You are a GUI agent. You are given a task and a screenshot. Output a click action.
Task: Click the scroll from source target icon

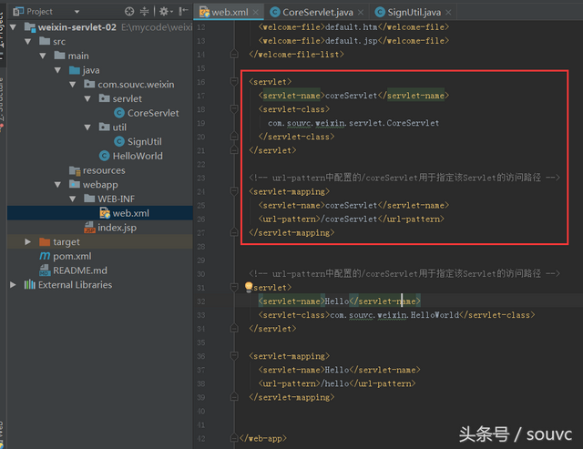(x=129, y=12)
